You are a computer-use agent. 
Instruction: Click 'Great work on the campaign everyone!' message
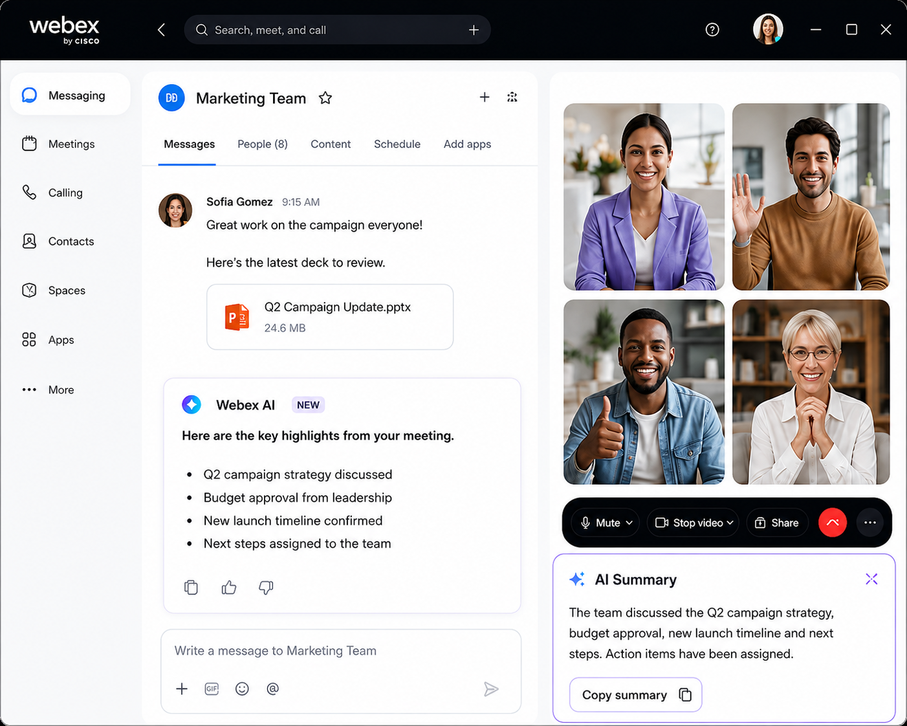[314, 225]
